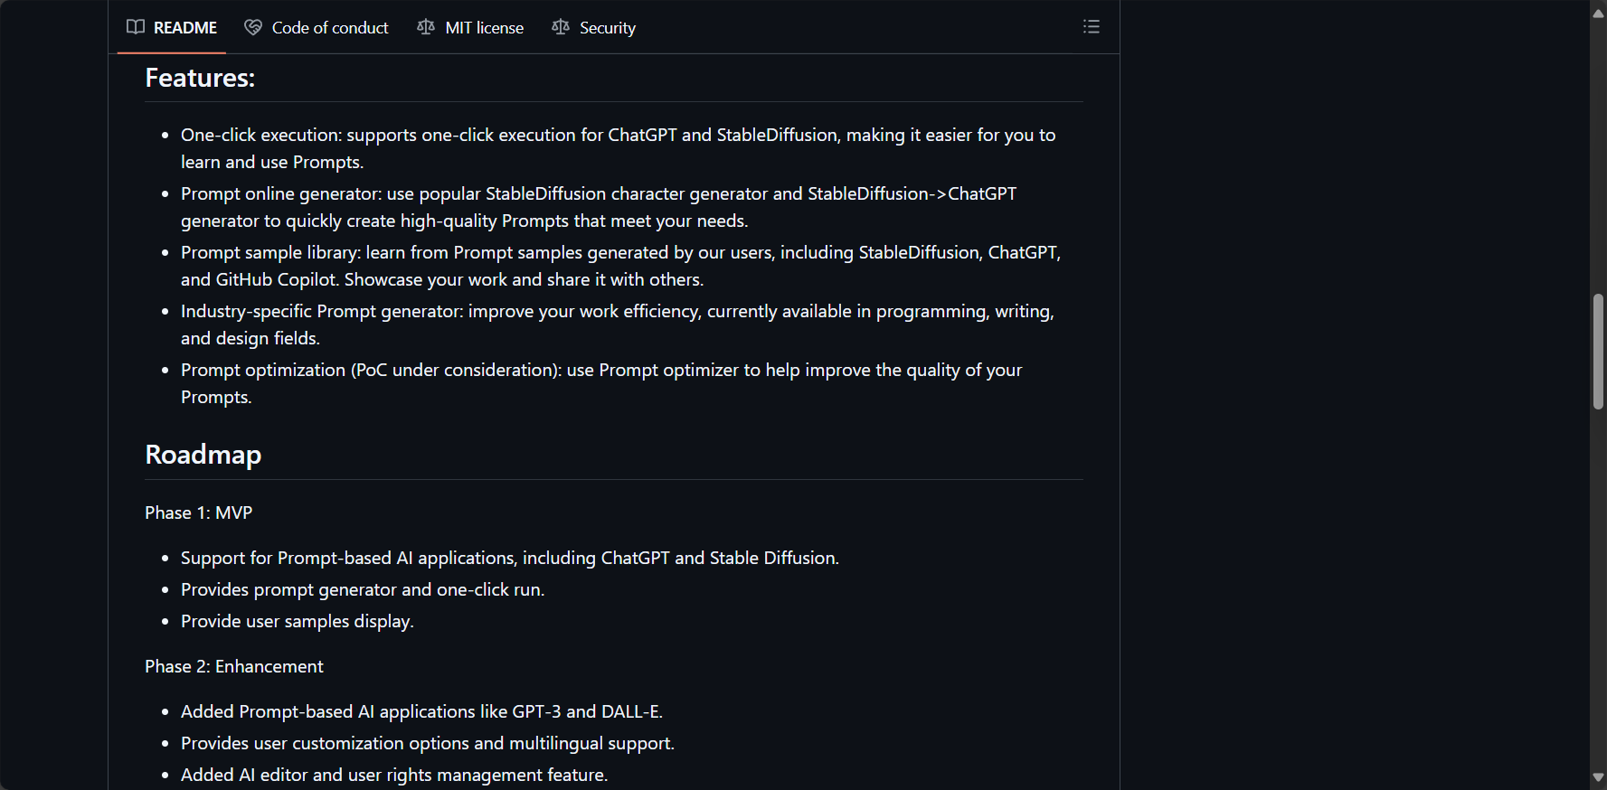Click the vertical scrollbar thumb
The width and height of the screenshot is (1607, 790).
[x=1598, y=352]
